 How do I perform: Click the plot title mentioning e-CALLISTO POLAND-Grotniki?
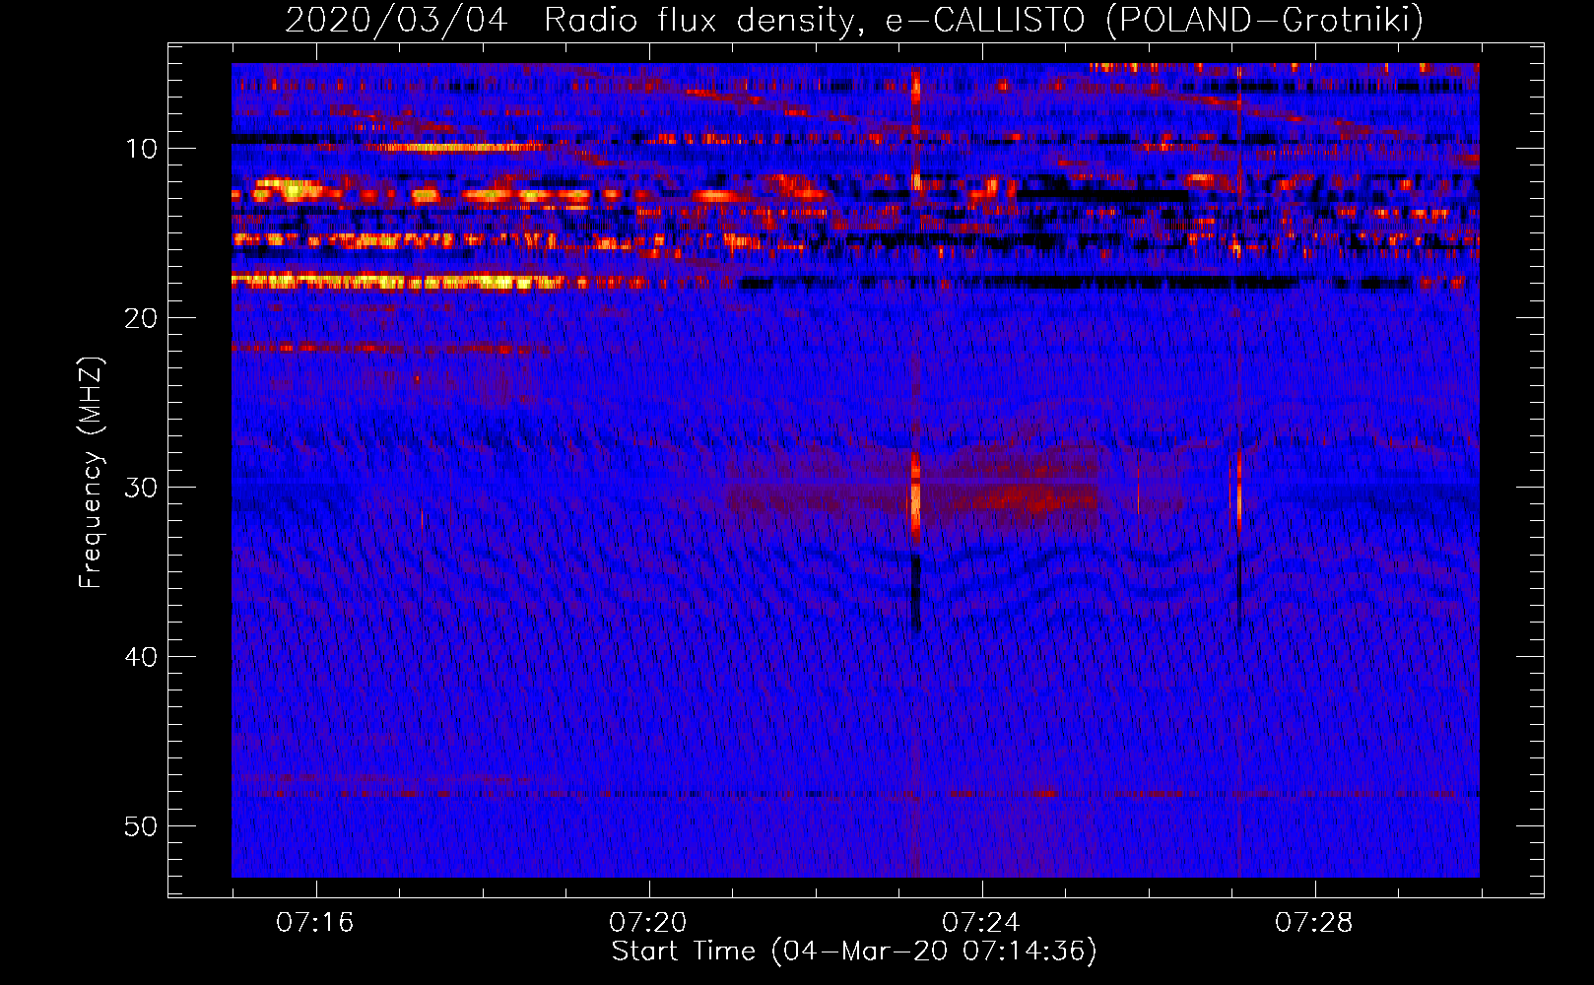tap(854, 20)
